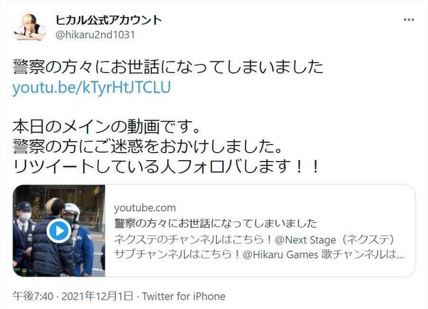Open the video thumbnail with police officers
Image resolution: width=428 pixels, height=309 pixels.
(x=59, y=231)
